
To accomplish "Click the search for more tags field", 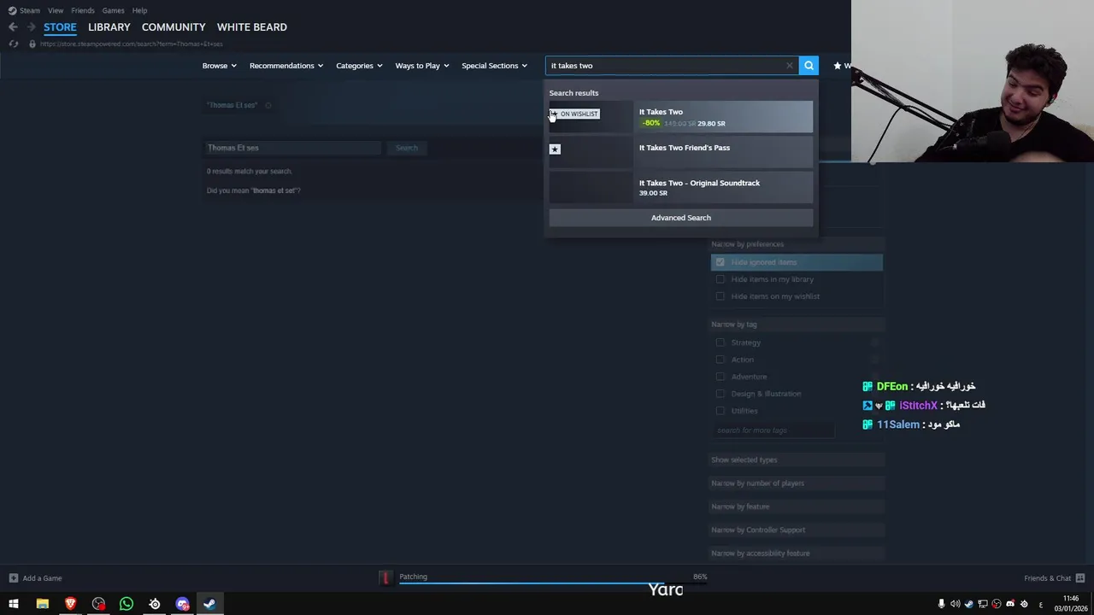I will click(x=773, y=430).
